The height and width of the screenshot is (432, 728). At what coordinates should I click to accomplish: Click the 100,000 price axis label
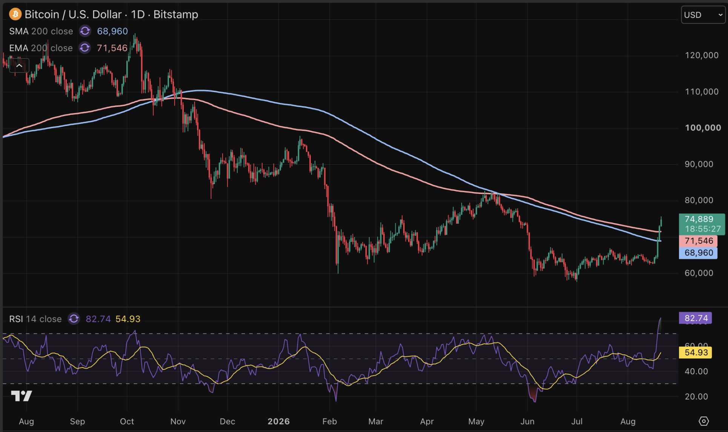(x=703, y=128)
